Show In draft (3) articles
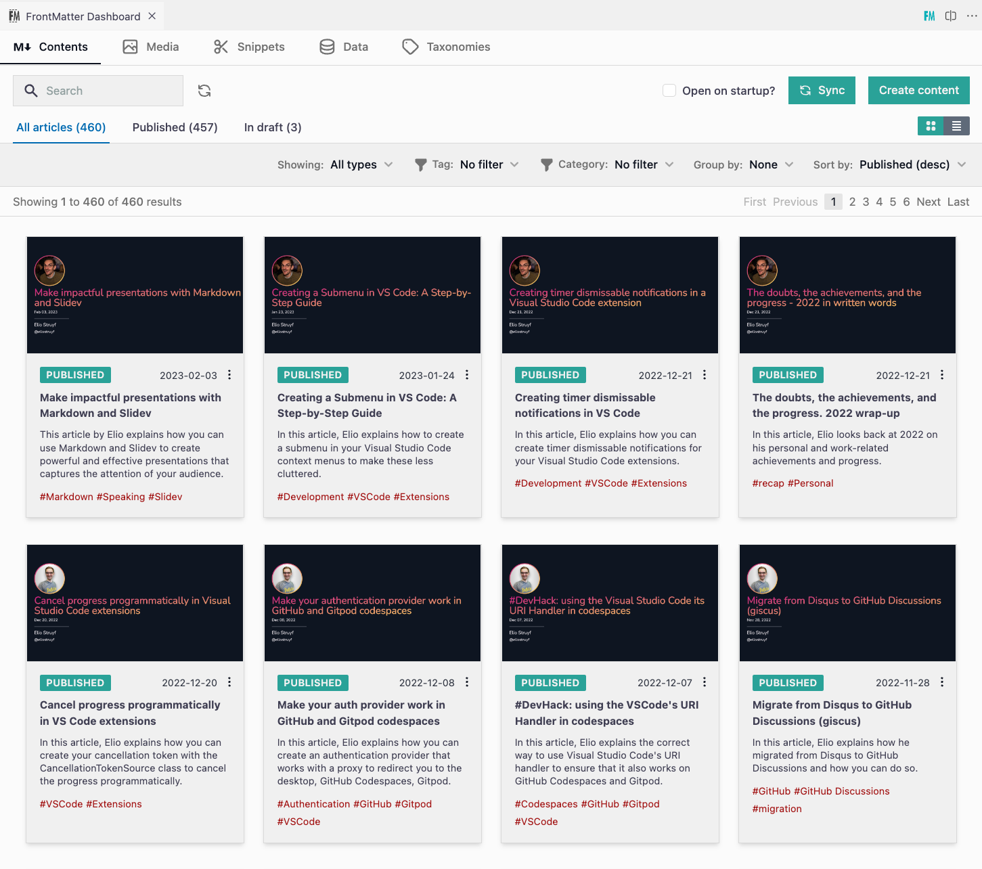 (273, 127)
